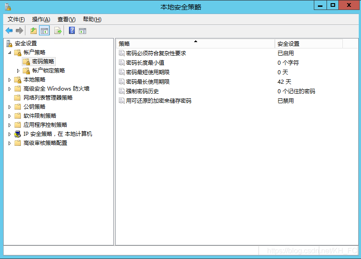The width and height of the screenshot is (361, 259).
Task: Click the 42 天 setting value
Action: (x=284, y=82)
